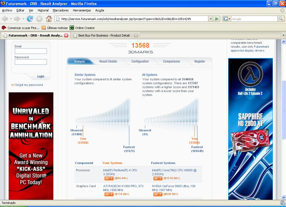The width and height of the screenshot is (286, 207).
Task: Click the Sapphire HD 2900 XT ad
Action: [x=251, y=129]
